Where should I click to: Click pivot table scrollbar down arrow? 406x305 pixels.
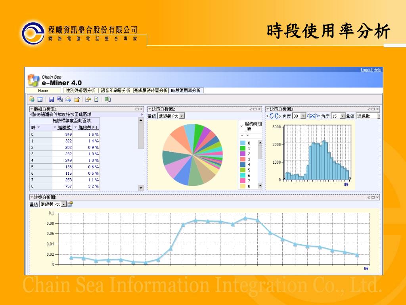click(141, 188)
